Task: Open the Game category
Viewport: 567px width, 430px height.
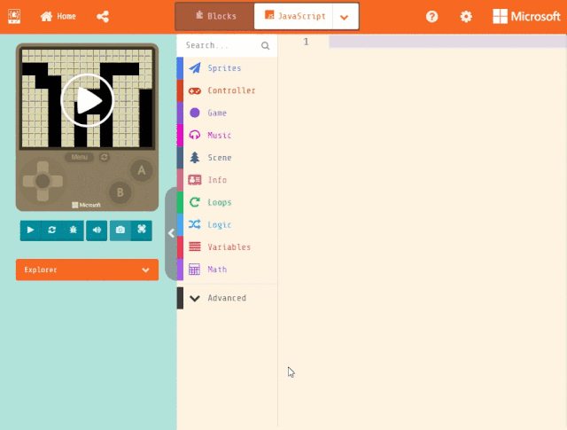Action: 227,113
